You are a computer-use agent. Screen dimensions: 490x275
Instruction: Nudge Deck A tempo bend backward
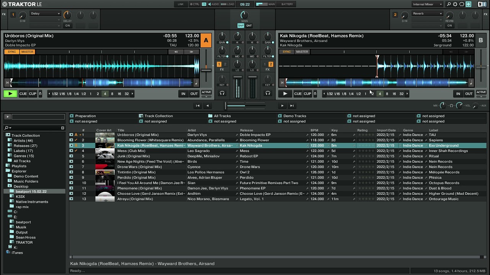[176, 52]
